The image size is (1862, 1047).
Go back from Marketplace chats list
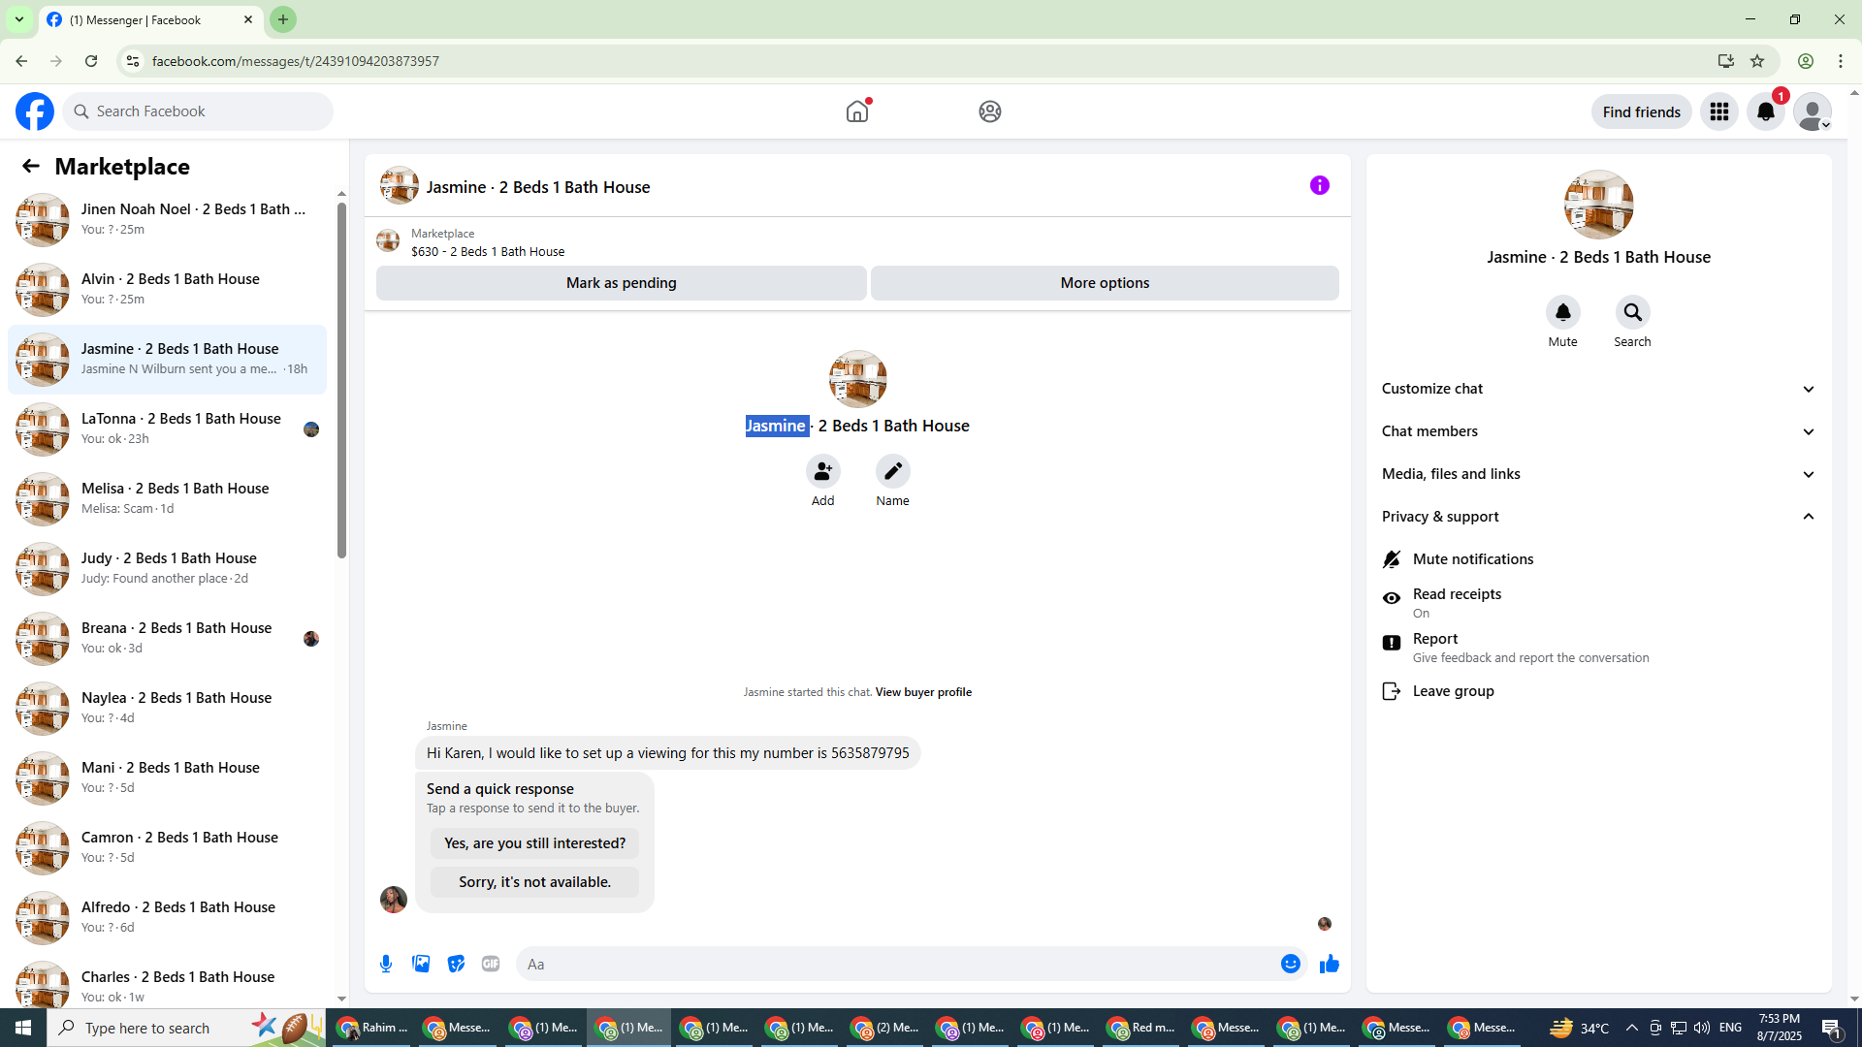(31, 167)
